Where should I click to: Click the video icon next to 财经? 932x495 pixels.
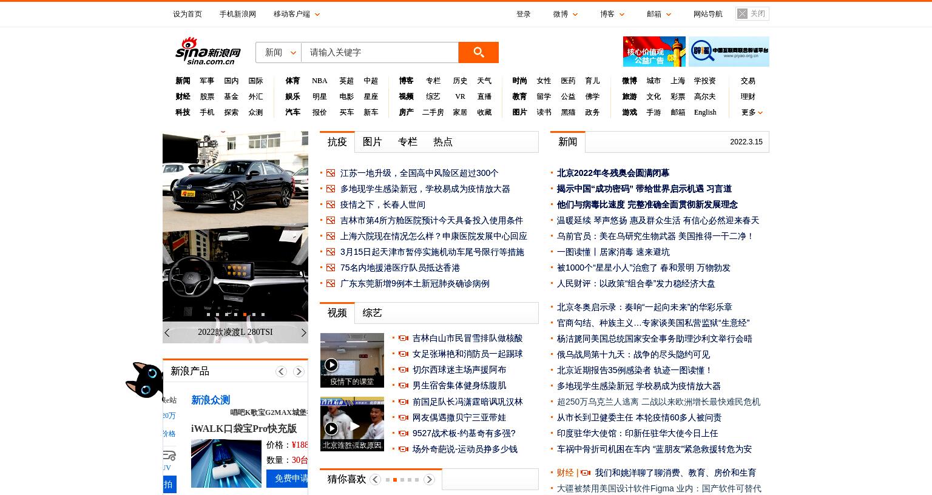click(586, 473)
